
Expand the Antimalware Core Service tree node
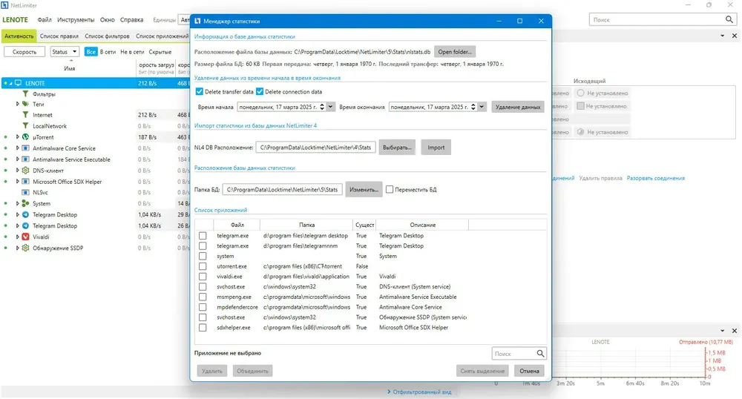17,148
